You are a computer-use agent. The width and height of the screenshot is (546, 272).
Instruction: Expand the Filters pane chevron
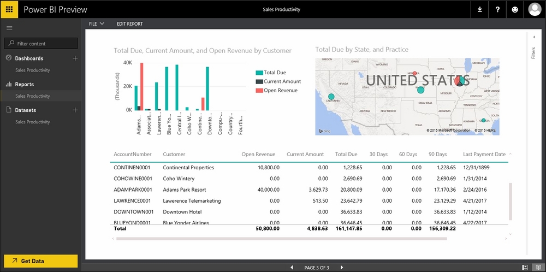[x=533, y=37]
